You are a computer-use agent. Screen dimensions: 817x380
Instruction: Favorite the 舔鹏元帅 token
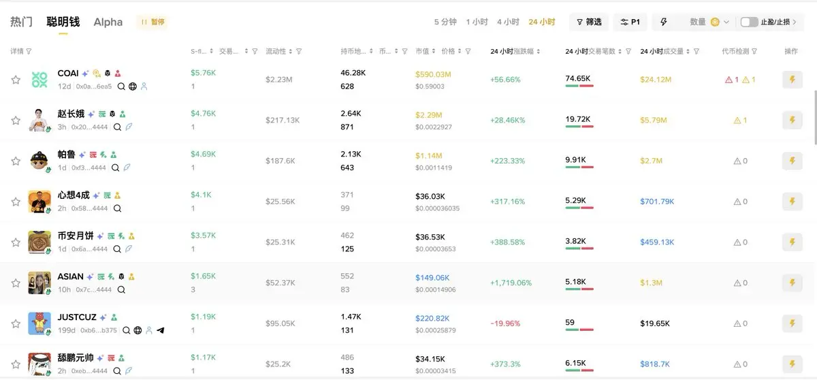tap(16, 364)
